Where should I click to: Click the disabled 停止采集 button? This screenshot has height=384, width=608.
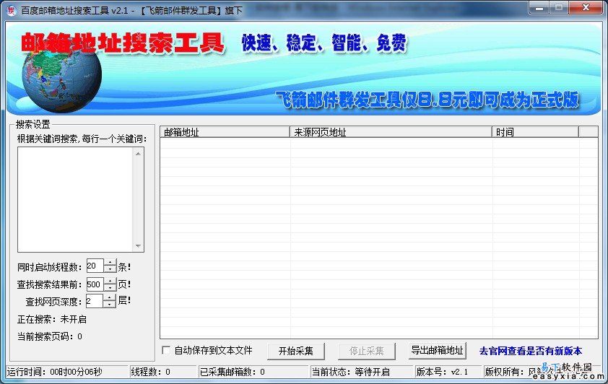pyautogui.click(x=366, y=351)
